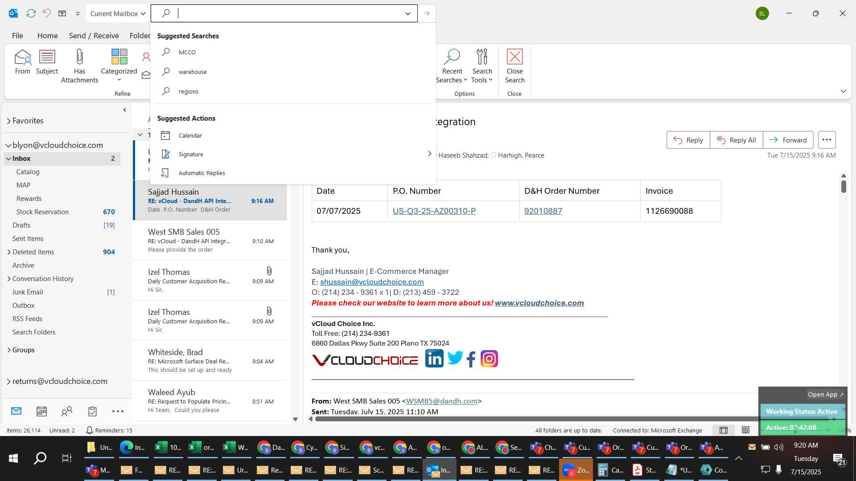
Task: Click the Forward button
Action: click(x=788, y=140)
